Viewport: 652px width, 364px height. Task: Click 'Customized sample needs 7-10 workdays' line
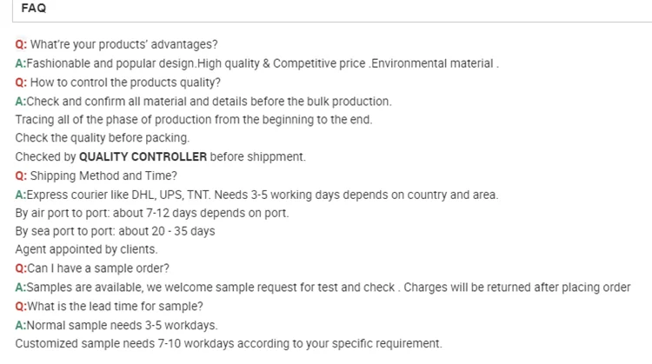[x=228, y=343]
